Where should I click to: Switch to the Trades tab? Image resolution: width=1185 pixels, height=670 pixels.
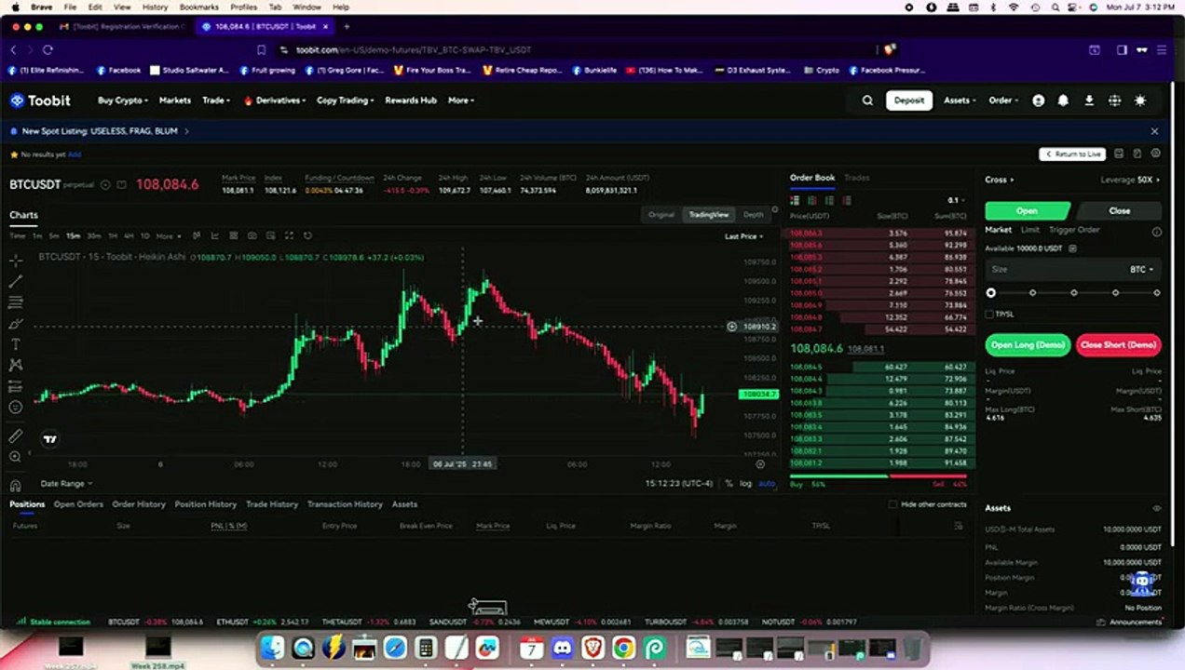pos(856,178)
